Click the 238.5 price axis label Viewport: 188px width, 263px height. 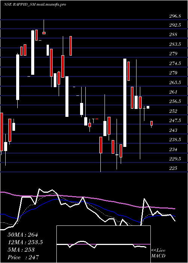175,140
